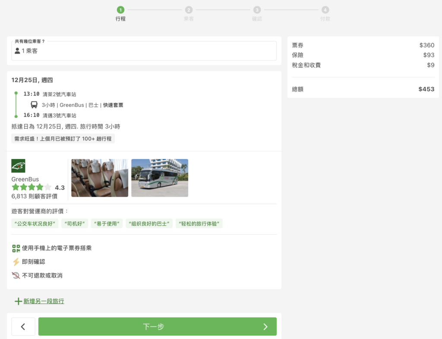Click the GreenBus operator logo
This screenshot has height=339, width=442.
coord(18,165)
